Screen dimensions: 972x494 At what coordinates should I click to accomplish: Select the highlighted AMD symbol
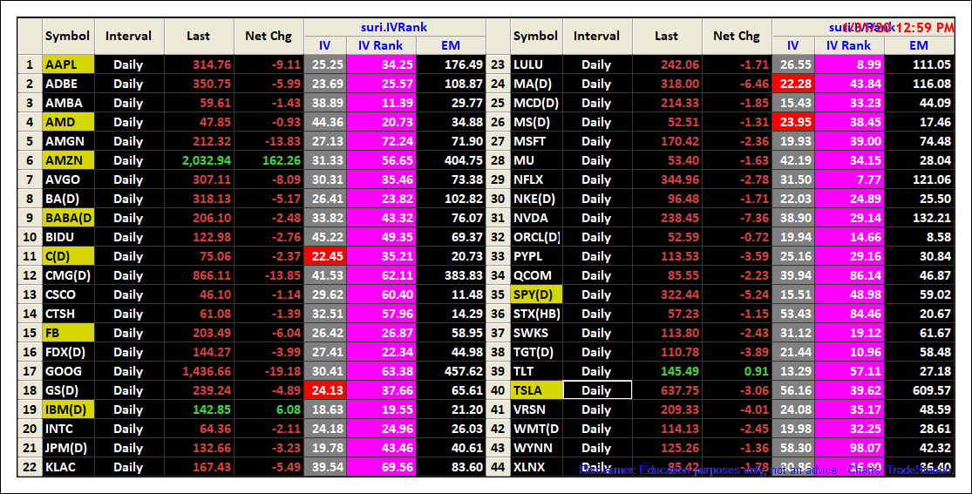(x=68, y=122)
